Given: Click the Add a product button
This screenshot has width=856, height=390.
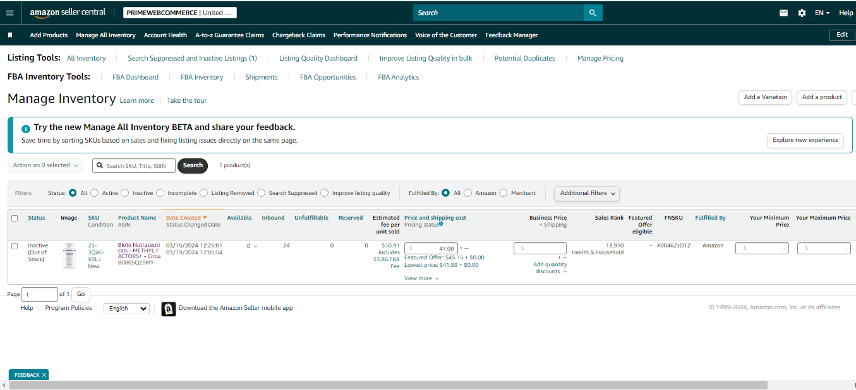Looking at the screenshot, I should pyautogui.click(x=822, y=97).
